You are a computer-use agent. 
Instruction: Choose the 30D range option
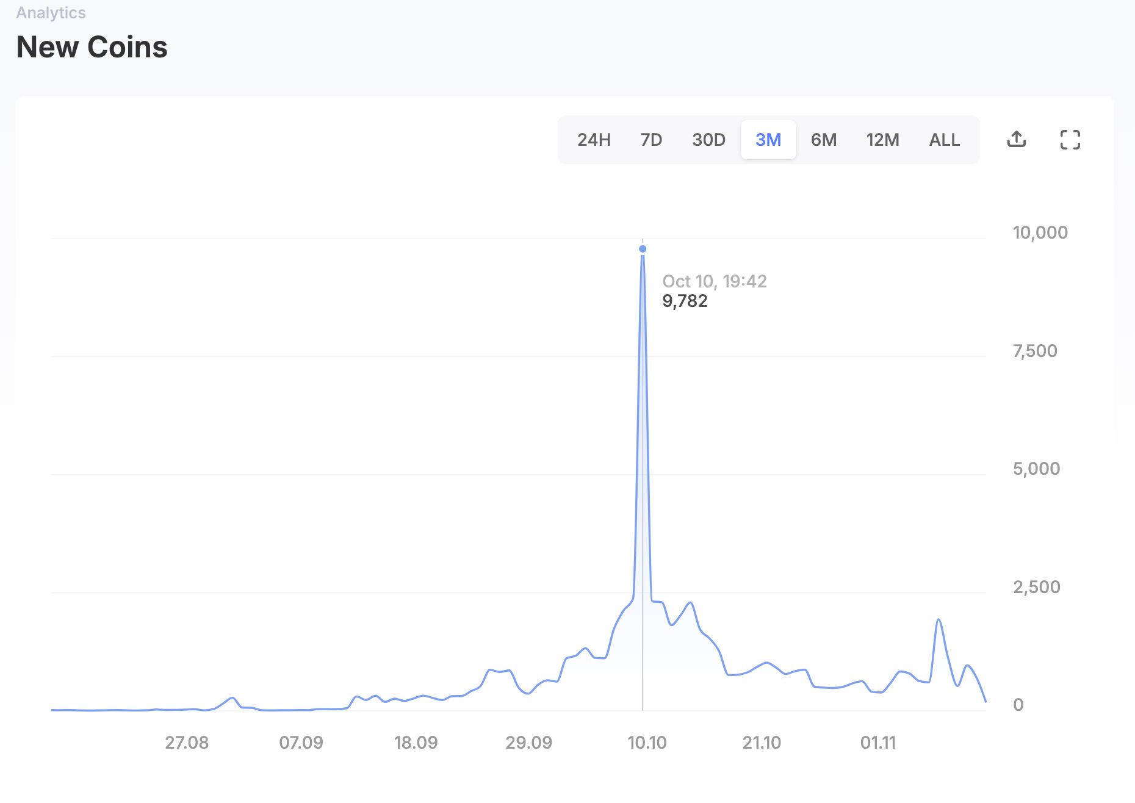coord(708,140)
